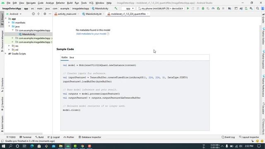Expand the manifests folder
The image size is (265, 149).
(9, 22)
